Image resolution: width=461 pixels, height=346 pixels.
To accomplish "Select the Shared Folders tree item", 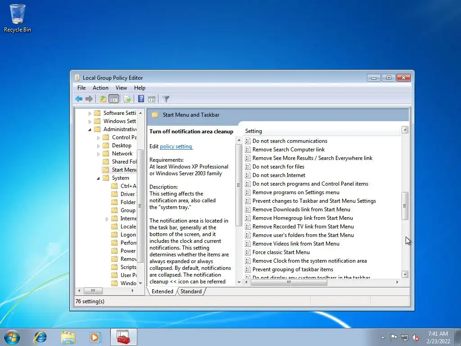I will pyautogui.click(x=120, y=162).
